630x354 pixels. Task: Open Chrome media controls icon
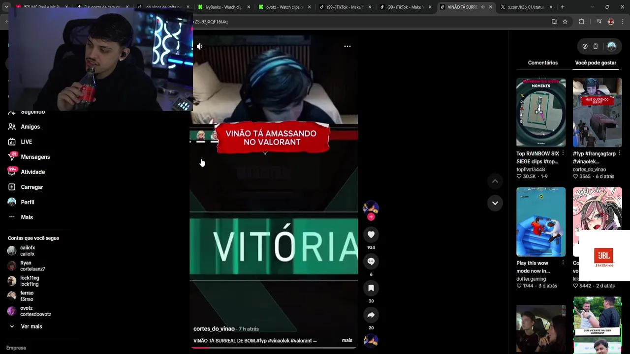pyautogui.click(x=599, y=22)
